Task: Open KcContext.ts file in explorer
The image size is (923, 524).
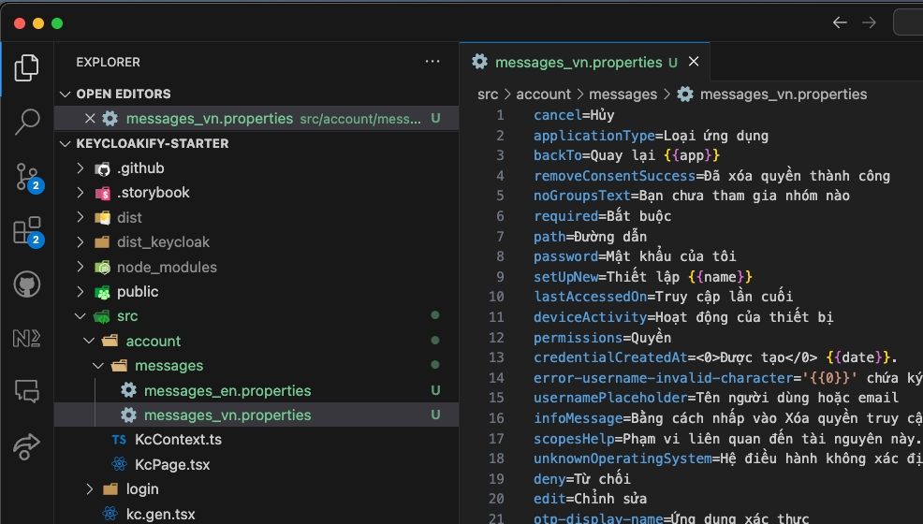Action: (x=178, y=439)
